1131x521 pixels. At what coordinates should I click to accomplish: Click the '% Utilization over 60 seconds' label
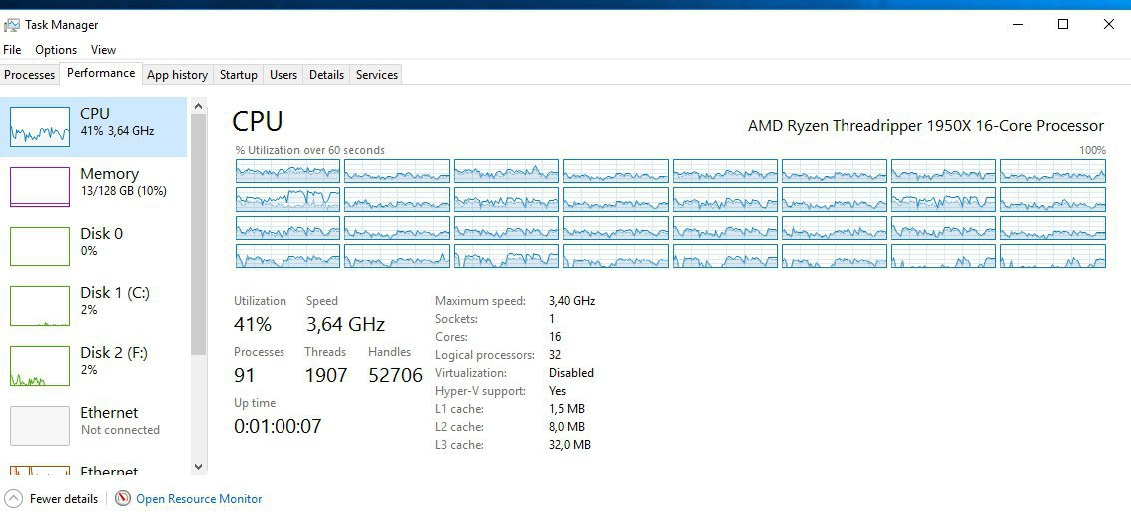click(310, 150)
